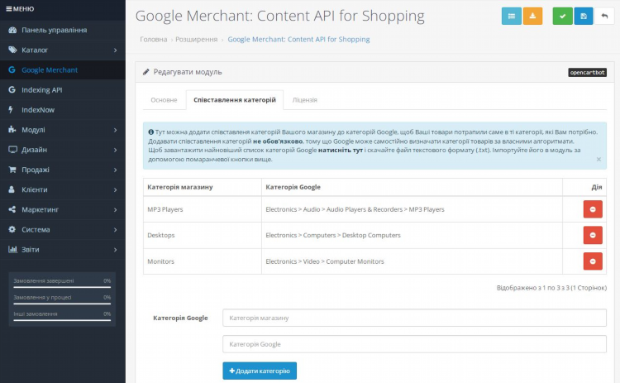Click the light blue list button in header
Image resolution: width=620 pixels, height=383 pixels.
point(511,17)
